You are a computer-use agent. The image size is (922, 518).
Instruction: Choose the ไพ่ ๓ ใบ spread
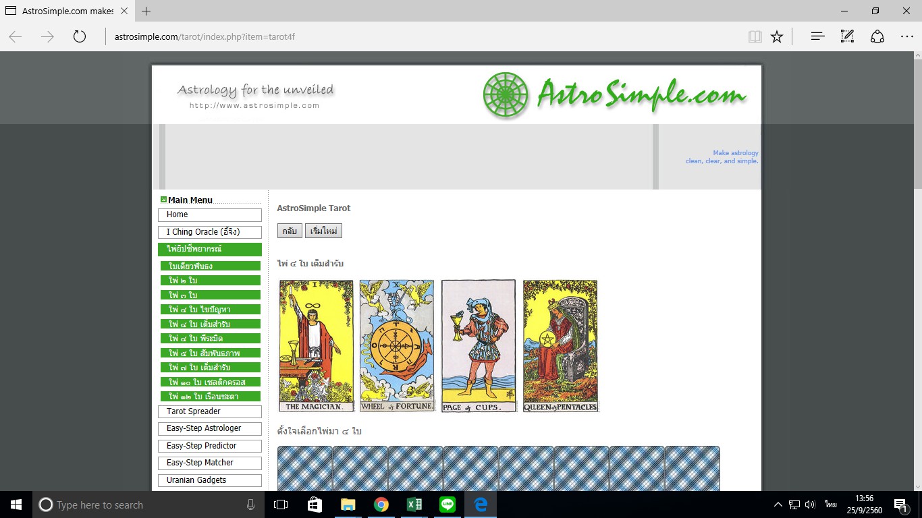click(x=211, y=295)
